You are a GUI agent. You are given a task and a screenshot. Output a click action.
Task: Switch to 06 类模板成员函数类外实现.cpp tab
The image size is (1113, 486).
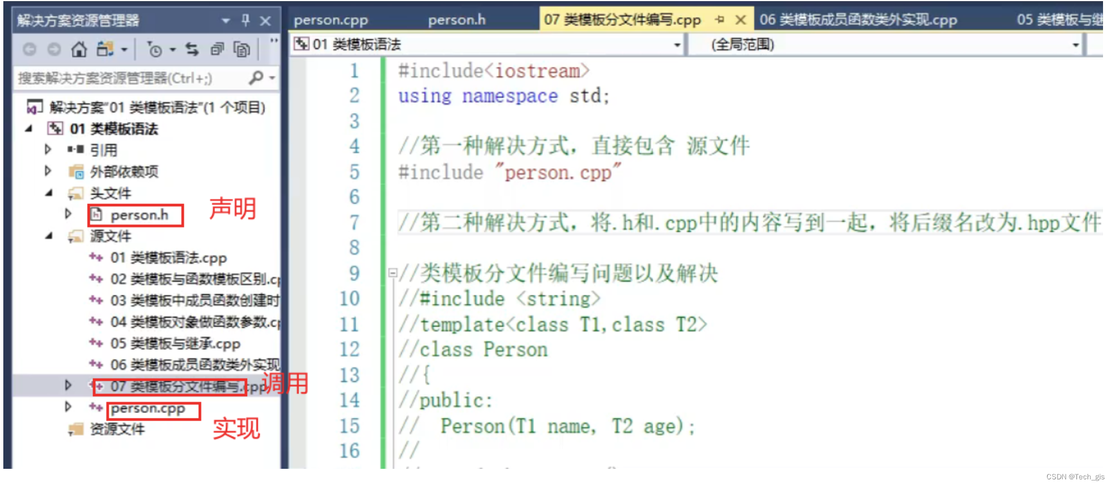point(858,20)
